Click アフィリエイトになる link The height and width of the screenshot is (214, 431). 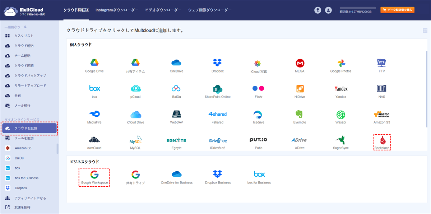coord(29,198)
